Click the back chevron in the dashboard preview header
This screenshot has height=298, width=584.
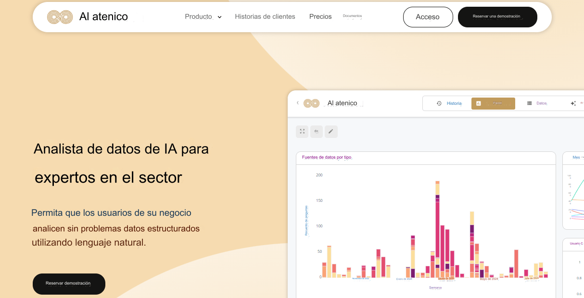tap(298, 103)
